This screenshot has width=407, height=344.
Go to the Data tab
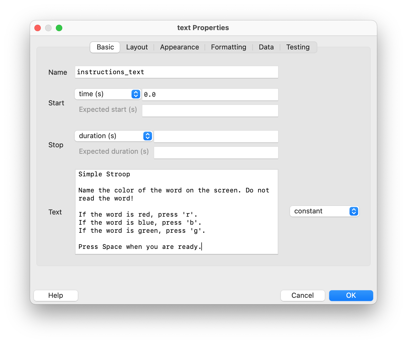266,47
